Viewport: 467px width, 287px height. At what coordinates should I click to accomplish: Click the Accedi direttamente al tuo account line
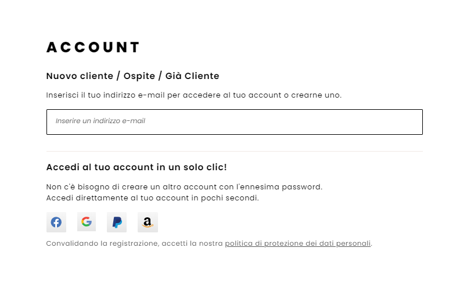[x=153, y=198]
